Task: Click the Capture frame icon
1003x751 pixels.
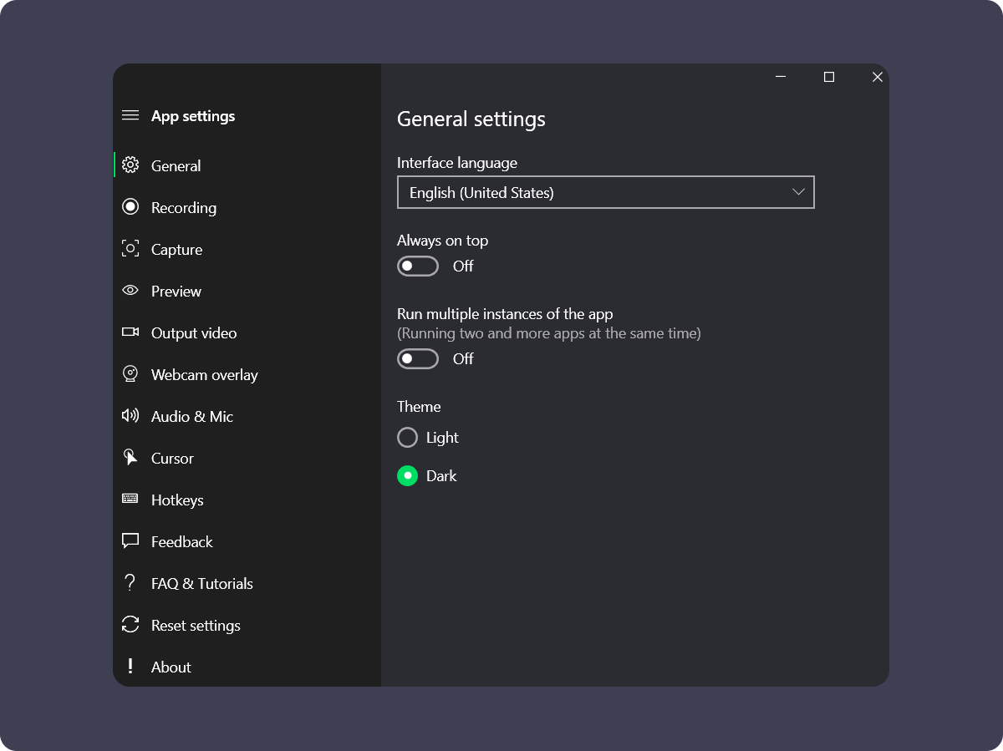Action: [x=130, y=249]
